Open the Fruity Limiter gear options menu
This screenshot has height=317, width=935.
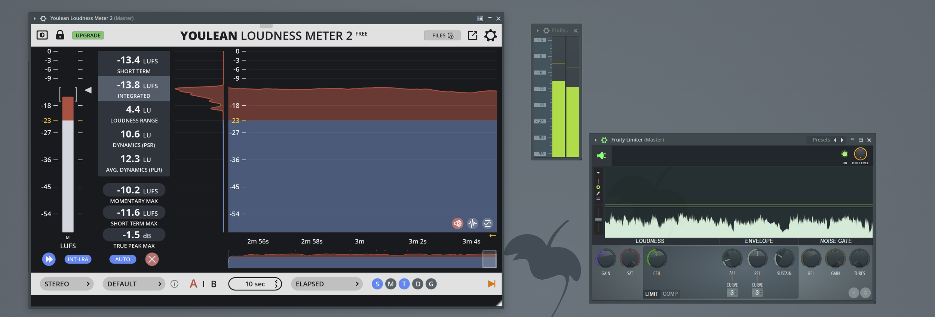(604, 140)
